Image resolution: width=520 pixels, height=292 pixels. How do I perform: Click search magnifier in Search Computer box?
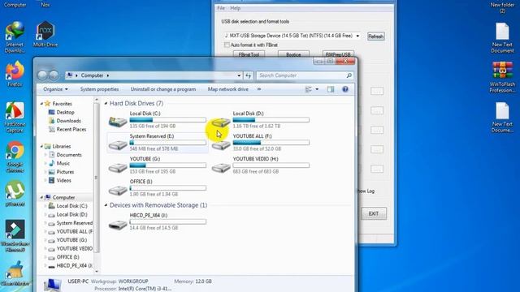pos(349,75)
